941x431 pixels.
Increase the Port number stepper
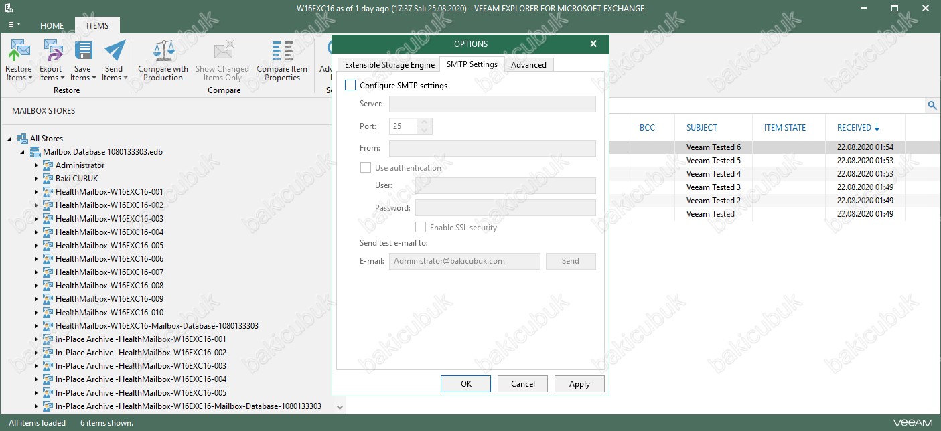tap(425, 122)
